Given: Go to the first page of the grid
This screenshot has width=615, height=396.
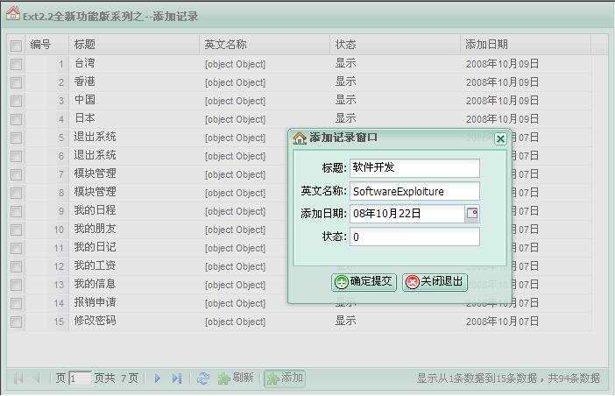Looking at the screenshot, I should (18, 378).
